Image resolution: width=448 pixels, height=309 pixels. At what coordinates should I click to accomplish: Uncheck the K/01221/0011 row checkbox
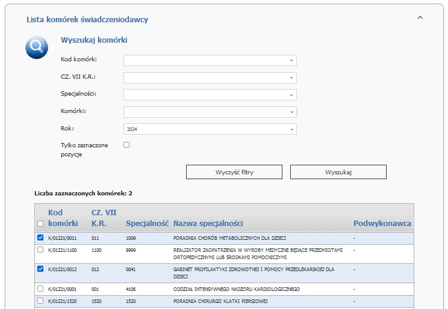(40, 238)
